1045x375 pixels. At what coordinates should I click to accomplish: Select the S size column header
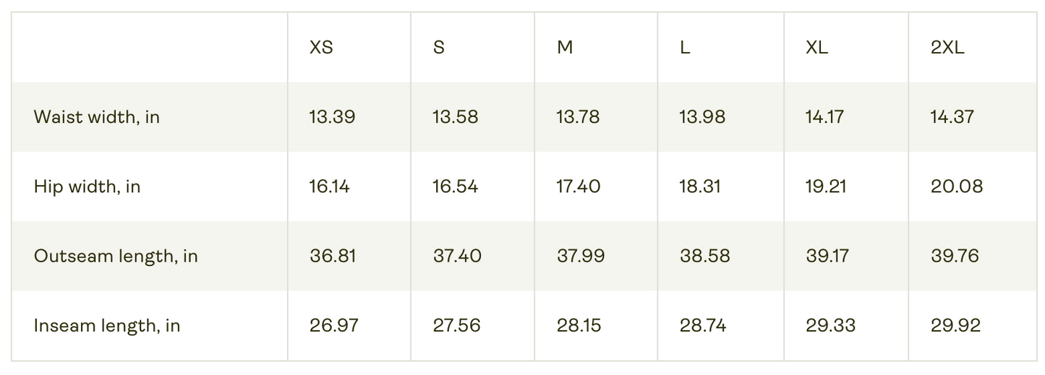[439, 48]
